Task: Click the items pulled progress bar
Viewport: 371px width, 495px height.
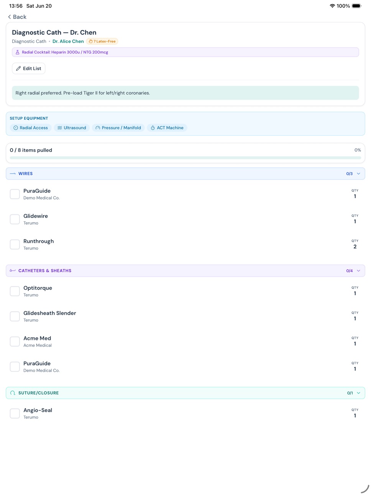Action: [185, 158]
